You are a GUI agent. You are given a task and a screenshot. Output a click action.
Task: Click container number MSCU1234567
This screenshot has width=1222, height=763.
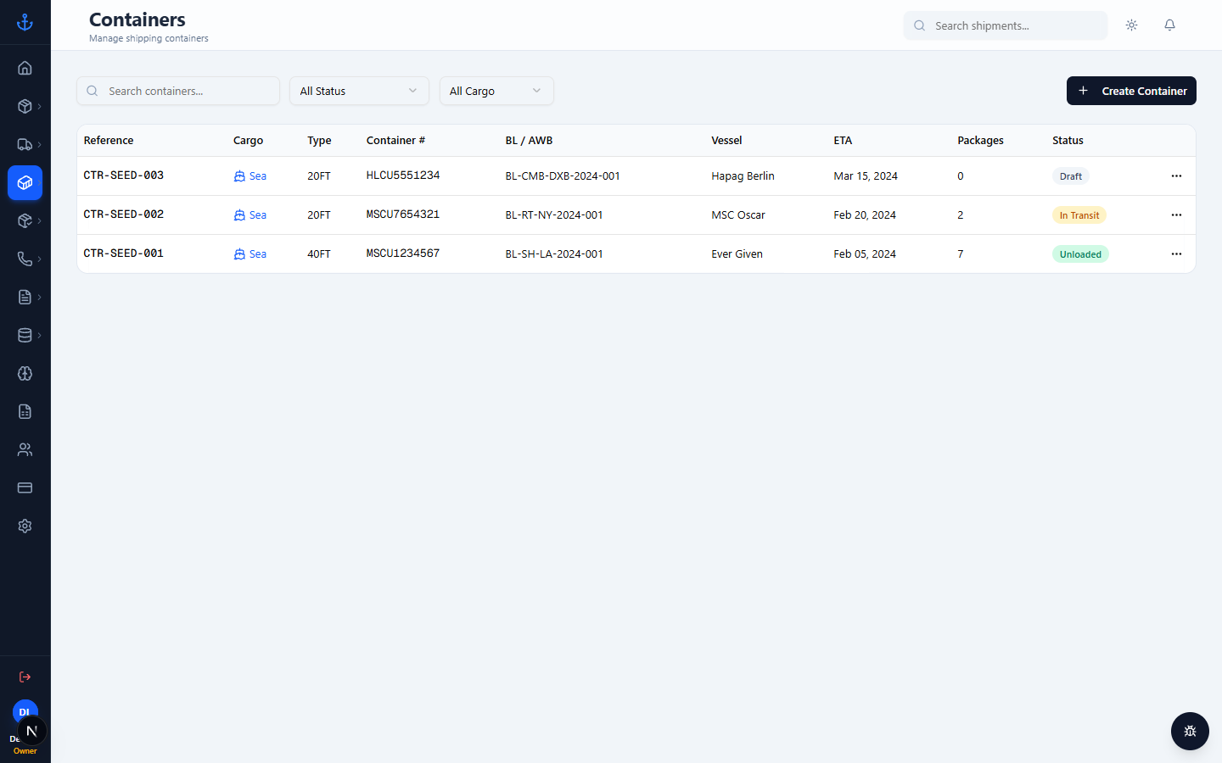point(403,253)
